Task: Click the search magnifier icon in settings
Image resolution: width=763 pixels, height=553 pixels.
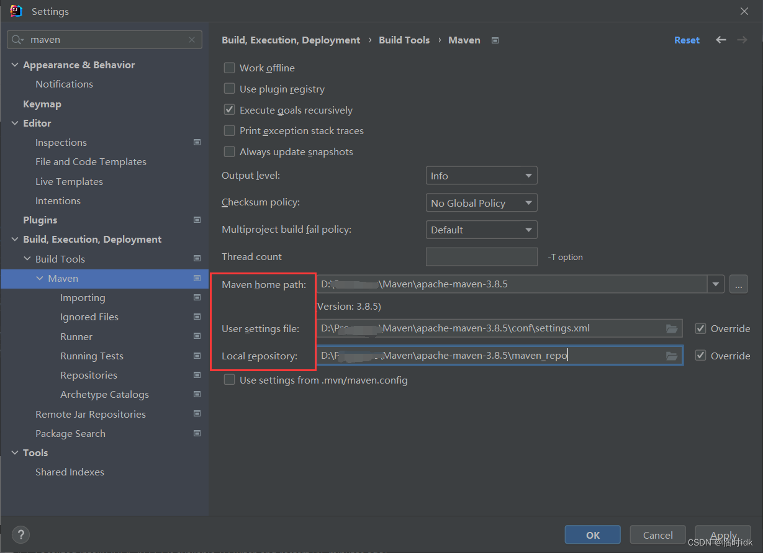Action: tap(19, 40)
